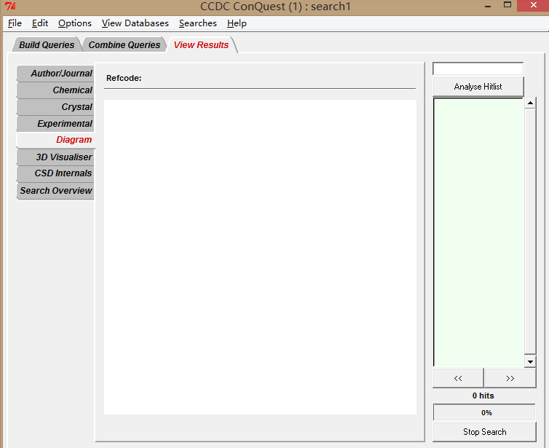Switch to the Combine Queries tab
The image size is (549, 448).
point(125,45)
